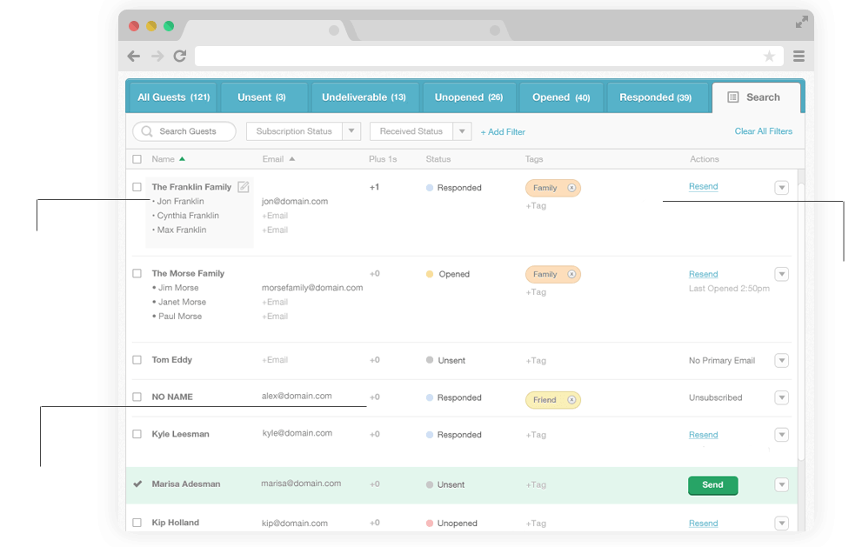Check the Kyle Leesman row checkbox

click(137, 434)
